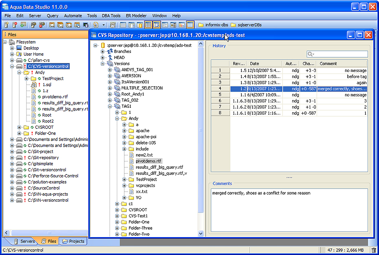Collapse the TAG1 version node
379x255 pixels.
110,106
